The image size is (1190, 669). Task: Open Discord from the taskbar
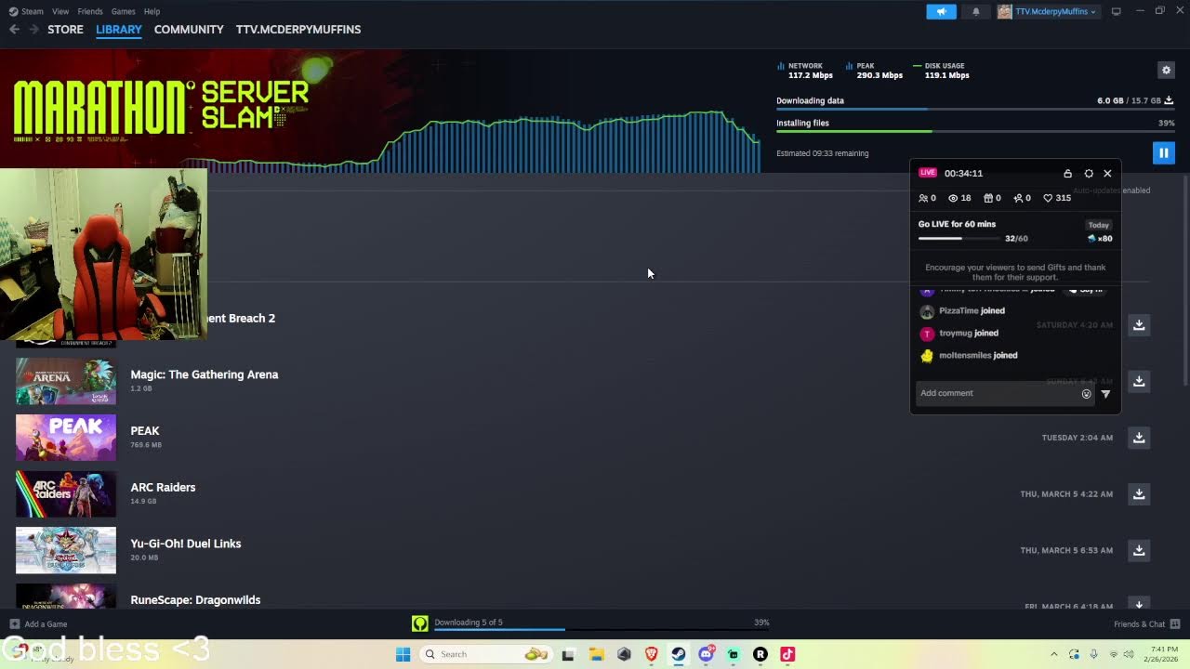(706, 654)
